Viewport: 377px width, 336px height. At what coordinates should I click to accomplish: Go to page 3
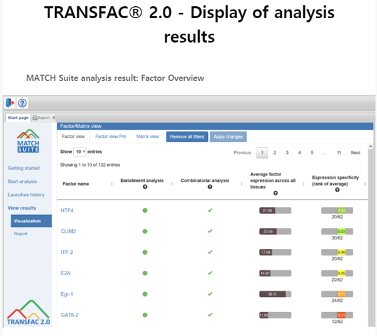click(x=287, y=152)
